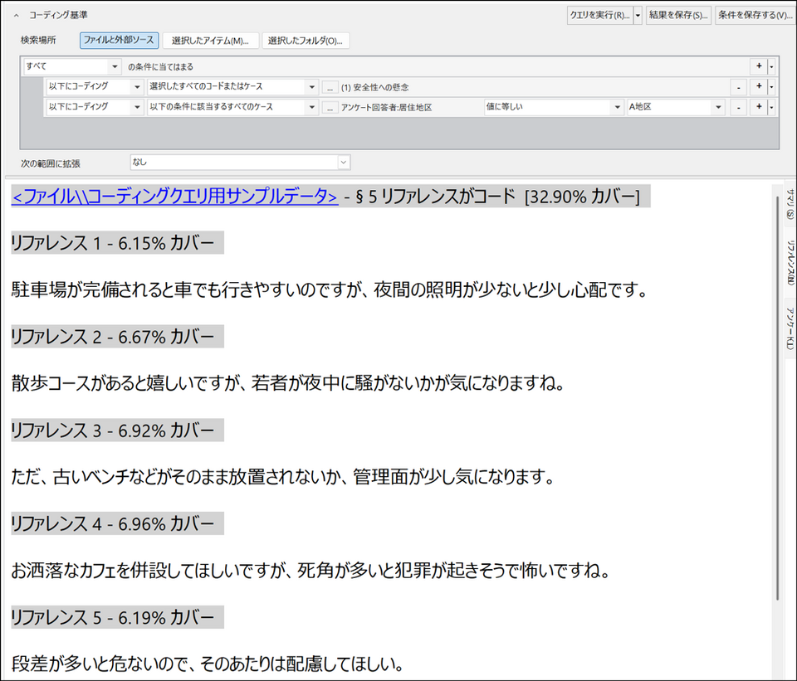Click ellipsis button next to アンケート回答者:居住地区
Viewport: 797px width, 681px height.
tap(330, 107)
